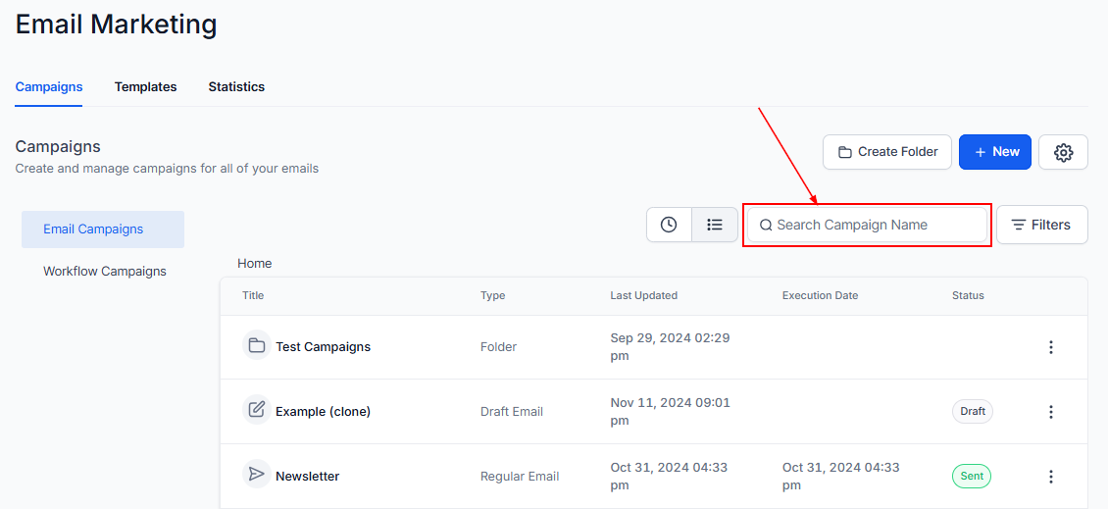This screenshot has width=1108, height=509.
Task: Click the Test Campaigns folder icon
Action: 257,346
